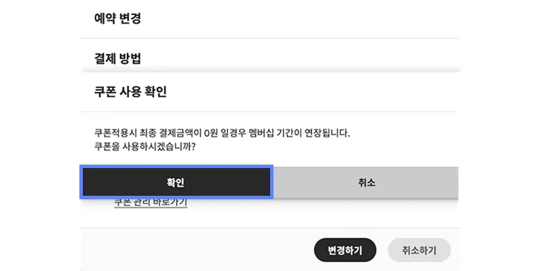Screen dimensions: 543x271
Task: Click the 쿠폰 사용 확인 dialog title
Action: point(130,91)
